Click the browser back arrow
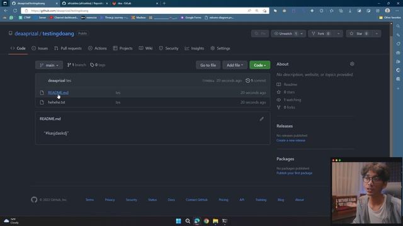Viewport: 403px width, 226px height. tap(6, 11)
